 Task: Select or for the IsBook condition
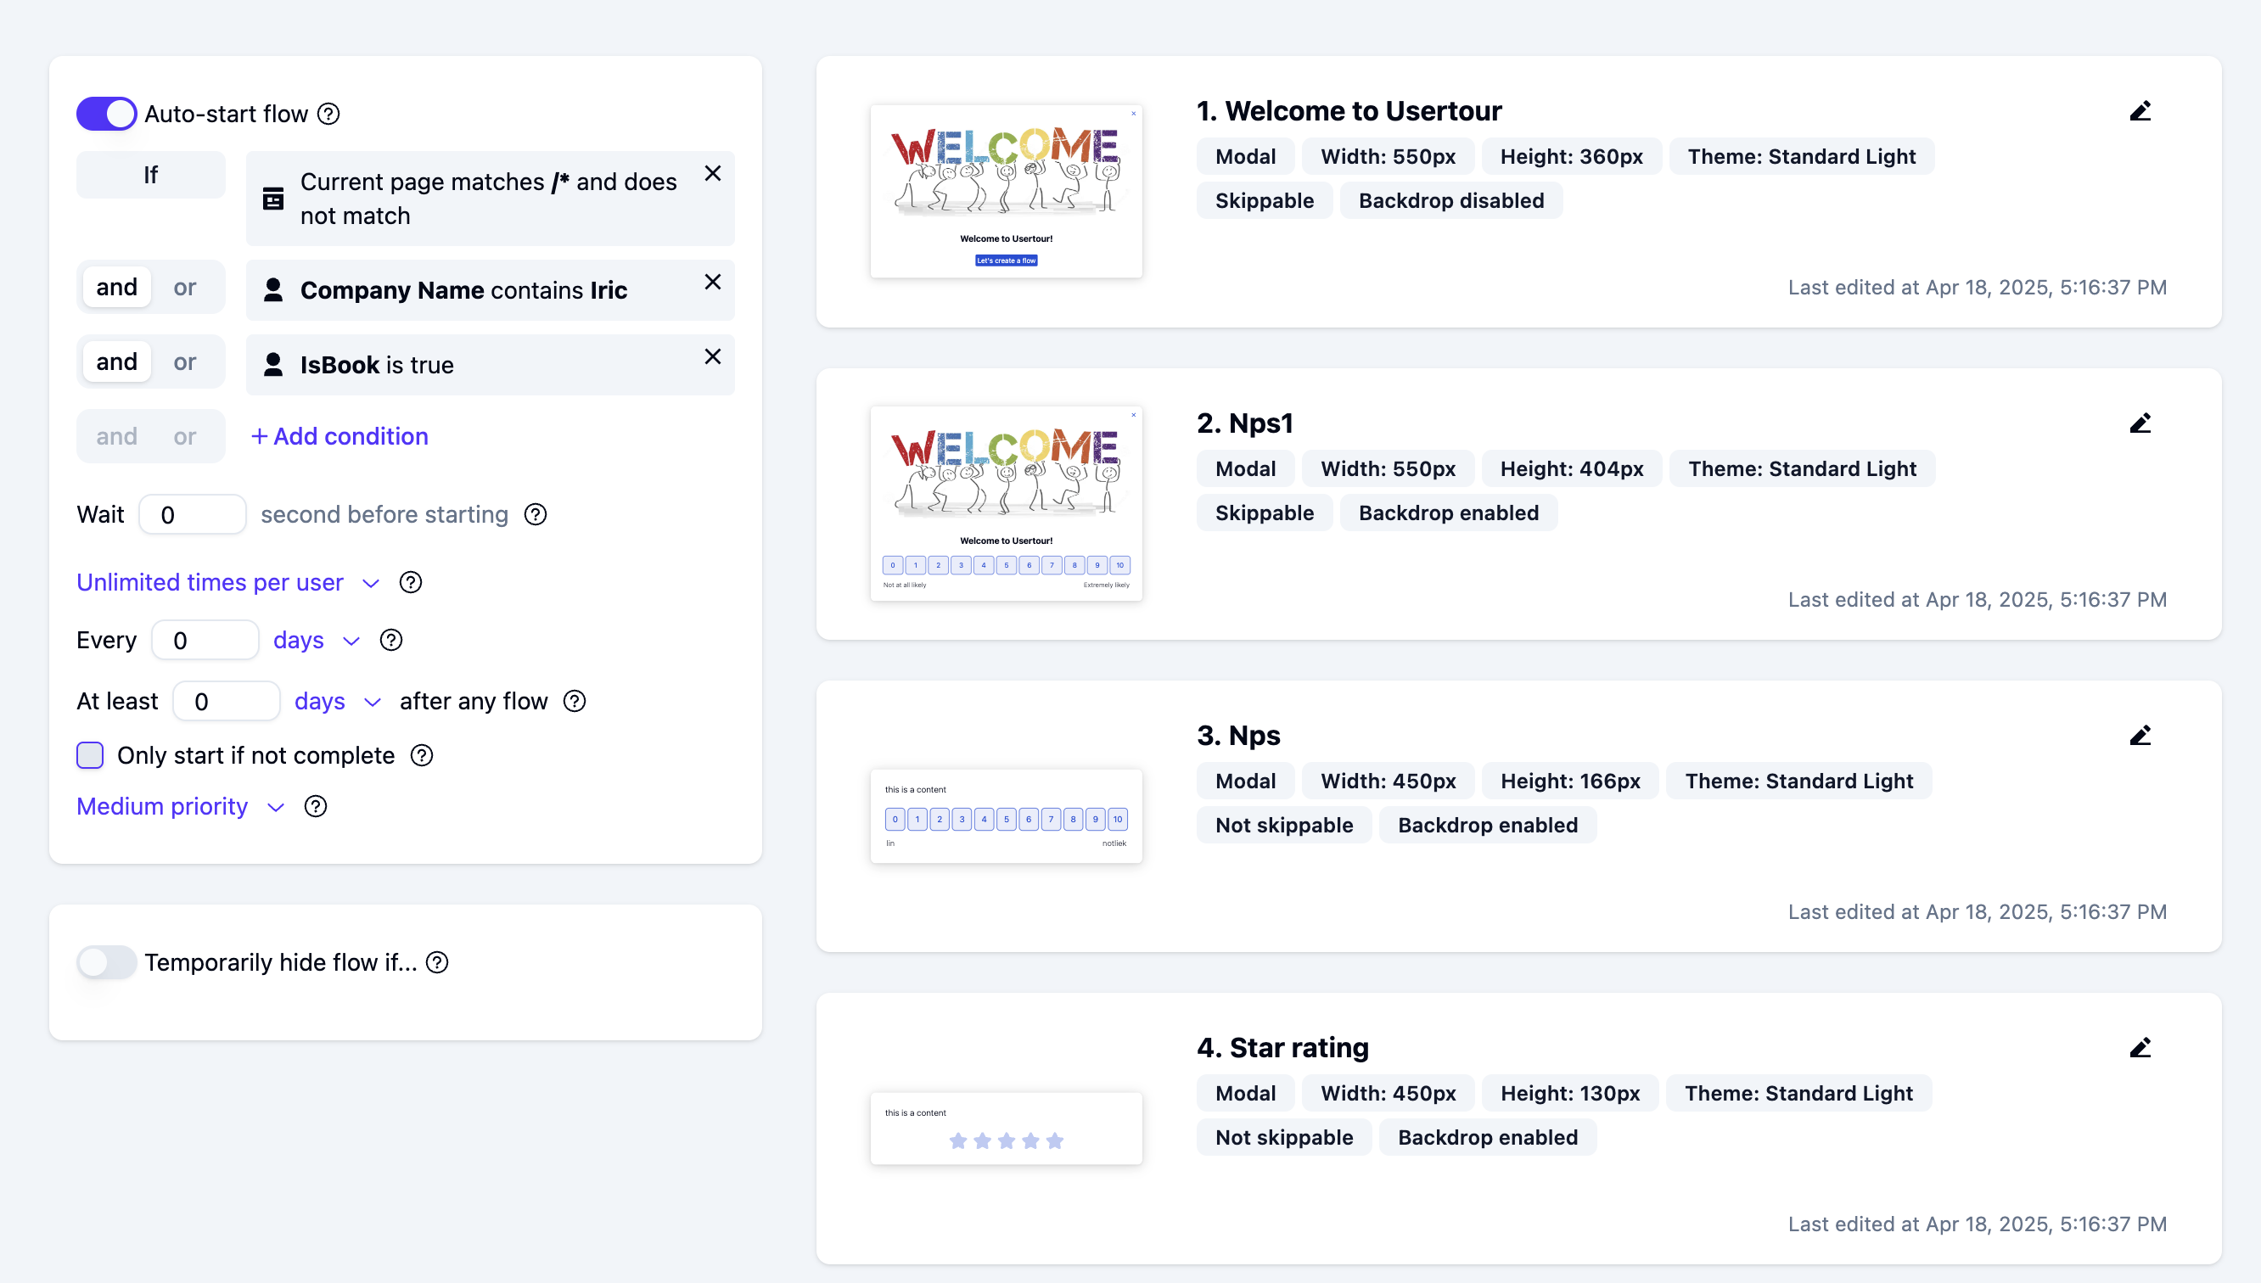tap(184, 362)
